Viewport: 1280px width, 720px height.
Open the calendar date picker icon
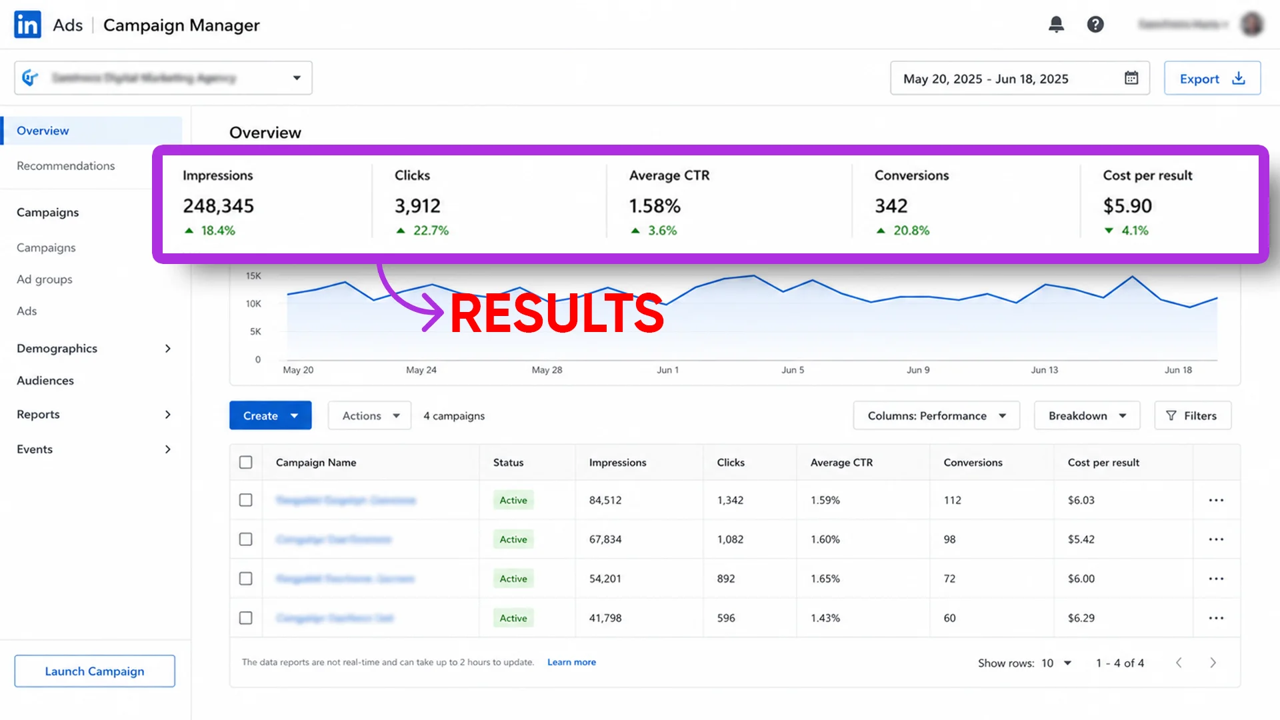pyautogui.click(x=1131, y=78)
